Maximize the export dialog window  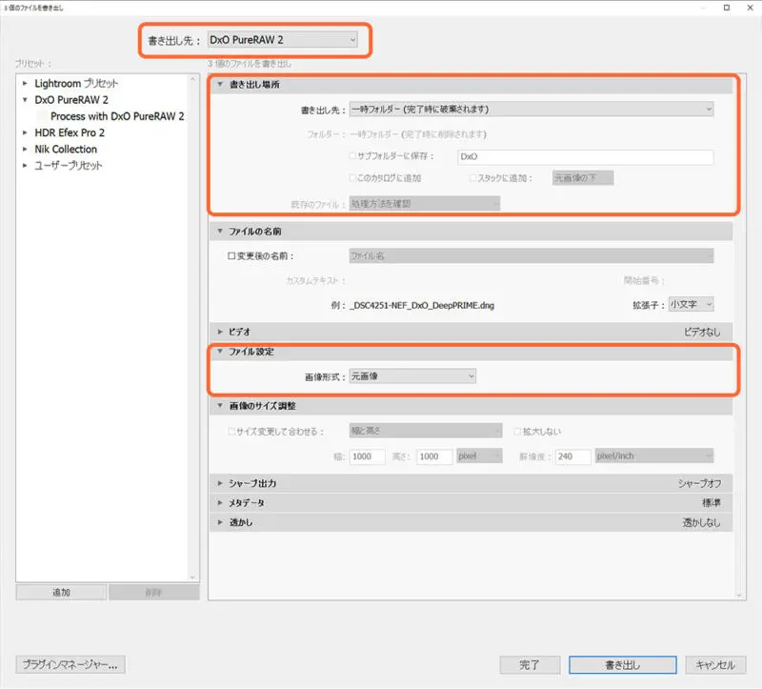point(727,8)
